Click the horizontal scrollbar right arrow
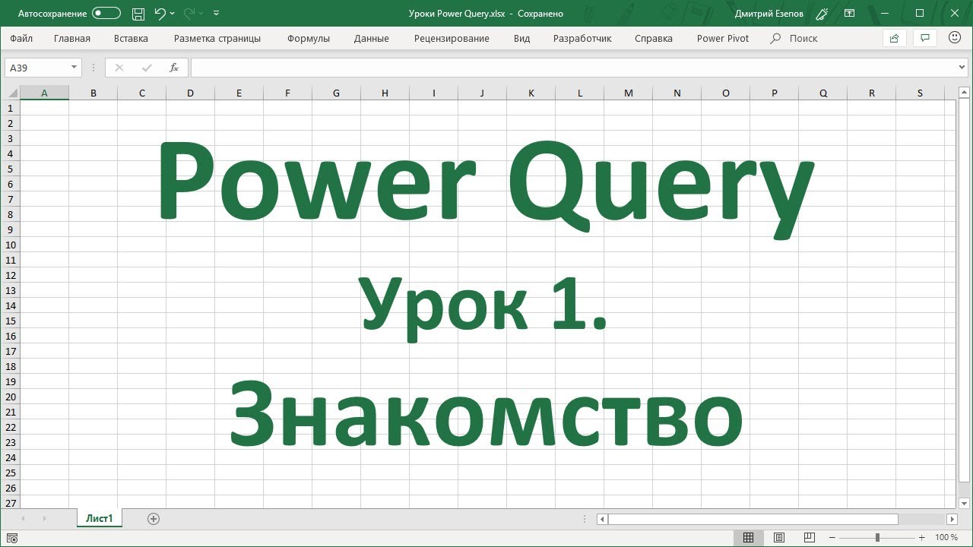 pos(952,519)
